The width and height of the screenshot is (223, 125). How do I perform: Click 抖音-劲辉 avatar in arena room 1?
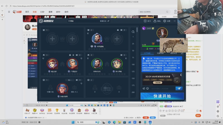click(62, 89)
